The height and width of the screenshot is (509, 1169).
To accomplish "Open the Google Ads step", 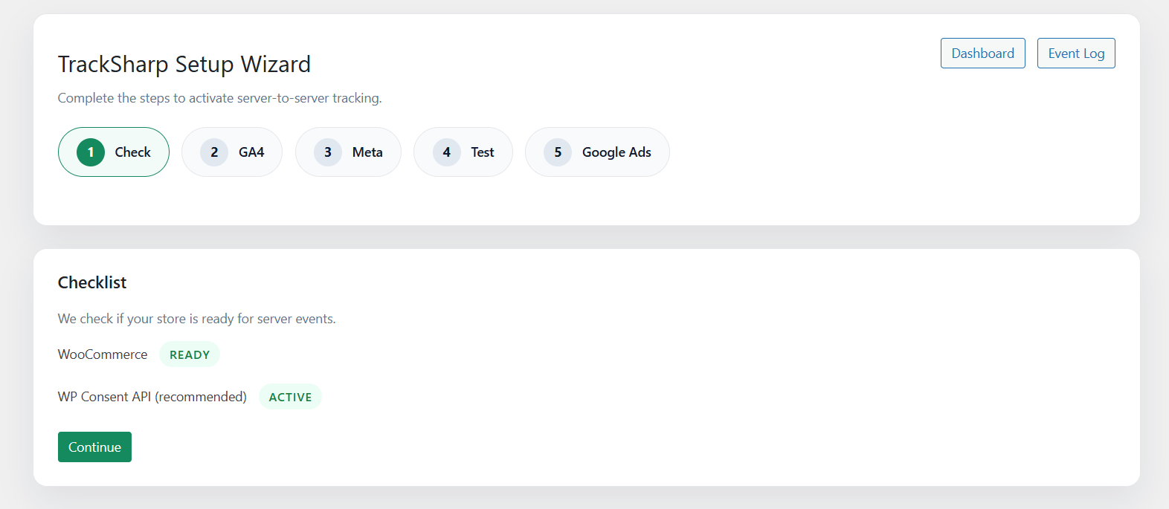I will click(x=597, y=152).
